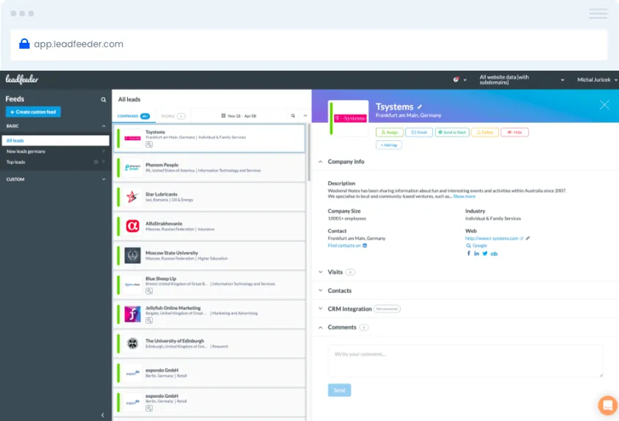Image resolution: width=619 pixels, height=421 pixels.
Task: Switch to the Companies tab
Action: 133,116
